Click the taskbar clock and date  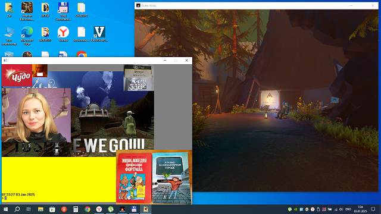[360, 209]
